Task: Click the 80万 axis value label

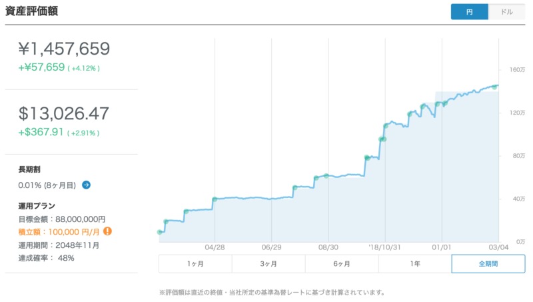Action: pyautogui.click(x=519, y=156)
